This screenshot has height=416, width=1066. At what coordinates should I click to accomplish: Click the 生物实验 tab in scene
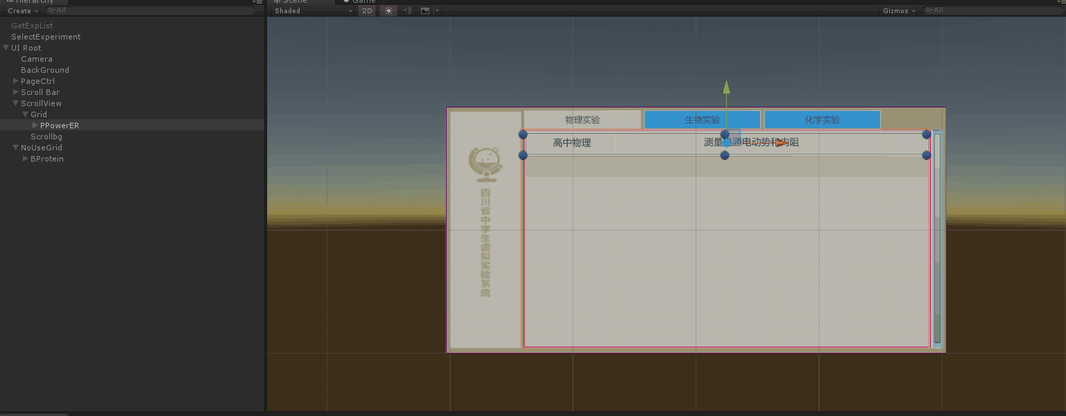coord(703,119)
